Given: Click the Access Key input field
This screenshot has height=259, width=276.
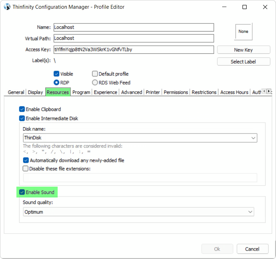Looking at the screenshot, I should click(134, 50).
